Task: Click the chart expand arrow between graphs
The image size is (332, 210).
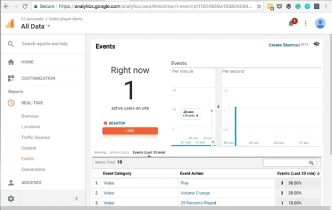Action: [219, 107]
